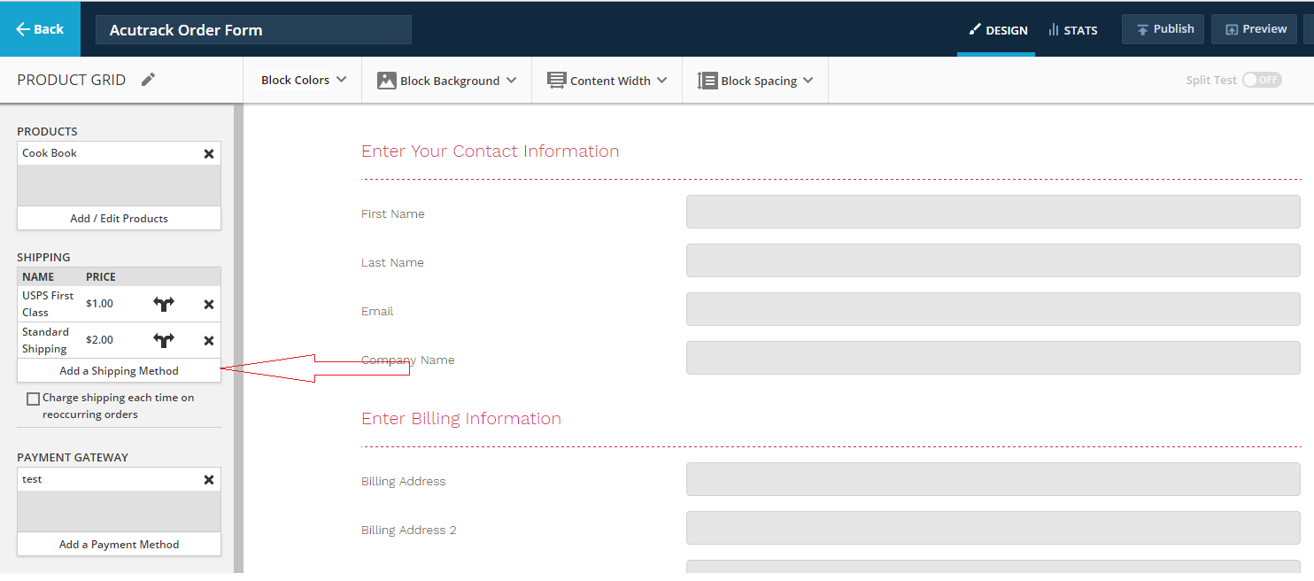Viewport: 1314px width, 581px height.
Task: Enable charge shipping on reoccurring orders checkbox
Action: 34,399
